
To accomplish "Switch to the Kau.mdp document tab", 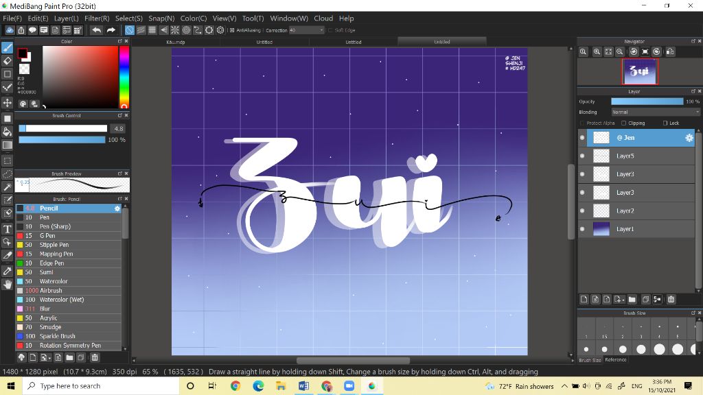I will (x=176, y=42).
